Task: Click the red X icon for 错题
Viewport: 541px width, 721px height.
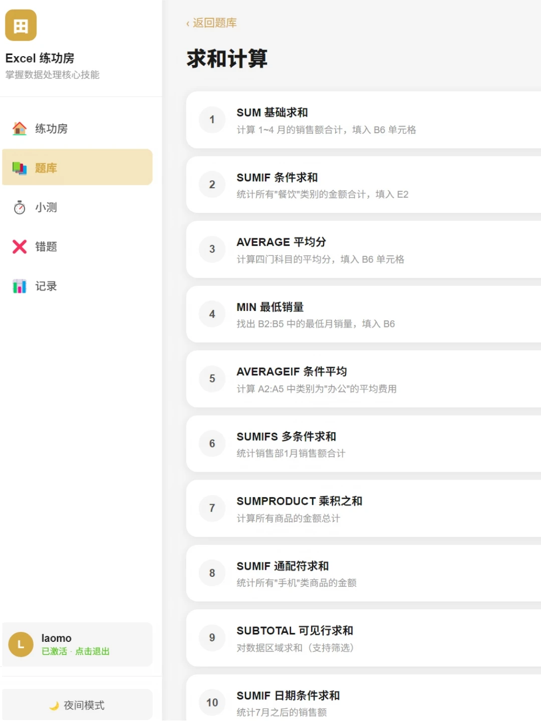Action: pyautogui.click(x=20, y=246)
